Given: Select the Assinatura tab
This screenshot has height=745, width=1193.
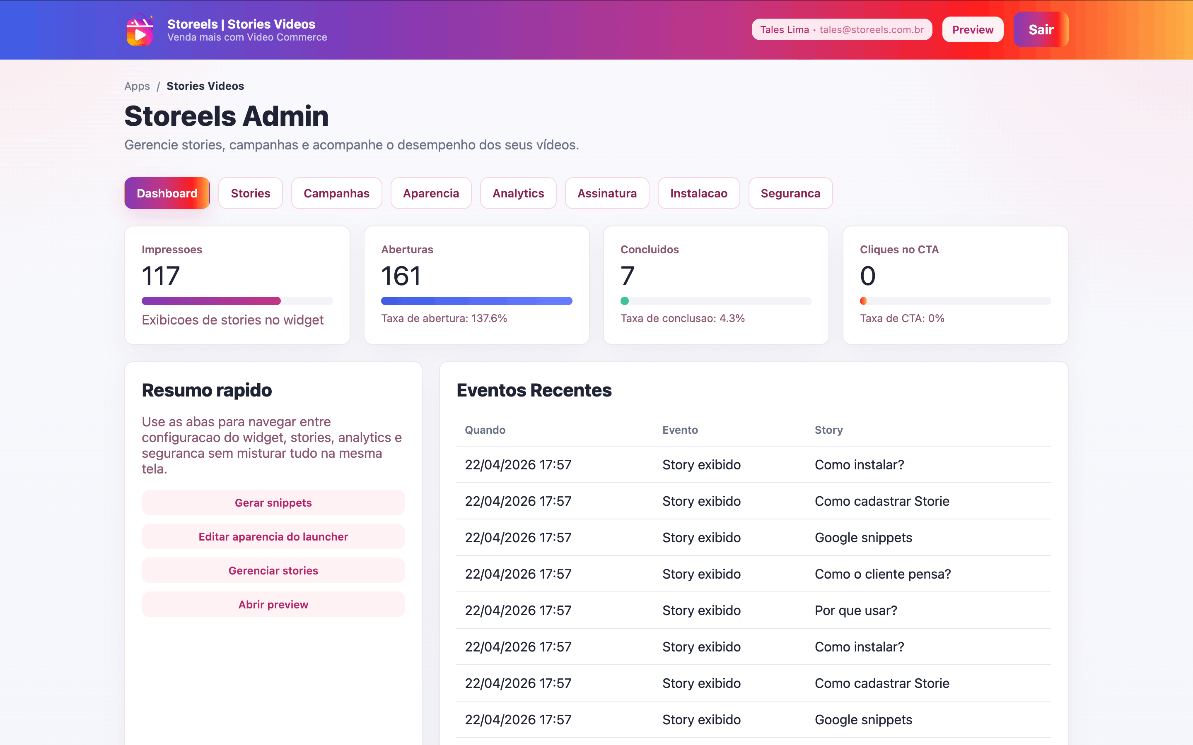Looking at the screenshot, I should (607, 193).
